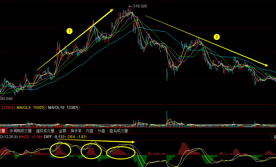Click the 185.040 low price label
276x167 pixels.
click(6, 99)
